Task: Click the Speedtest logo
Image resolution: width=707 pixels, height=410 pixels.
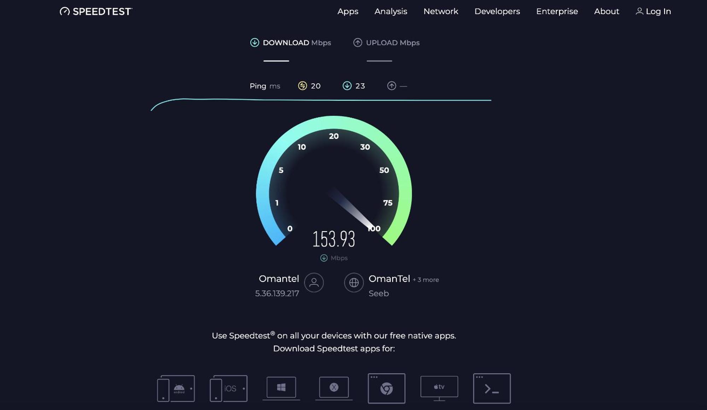Action: pyautogui.click(x=96, y=11)
